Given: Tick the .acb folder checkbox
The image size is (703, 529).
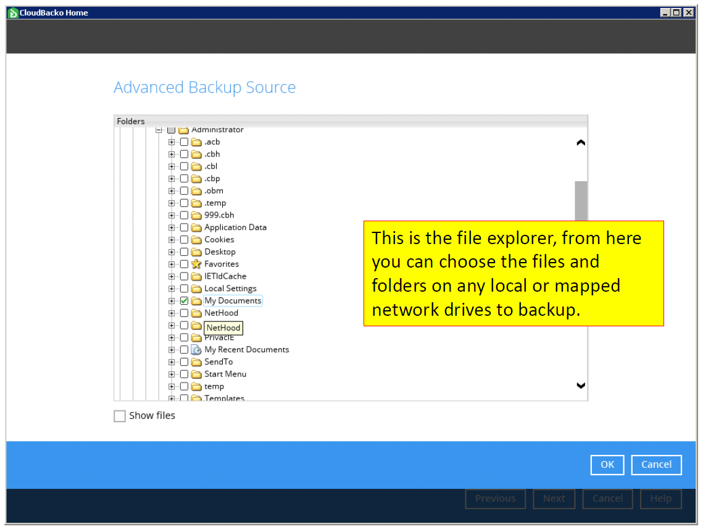Looking at the screenshot, I should (185, 142).
